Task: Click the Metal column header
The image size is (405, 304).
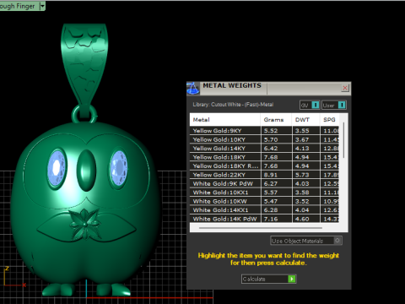Action: (225, 120)
